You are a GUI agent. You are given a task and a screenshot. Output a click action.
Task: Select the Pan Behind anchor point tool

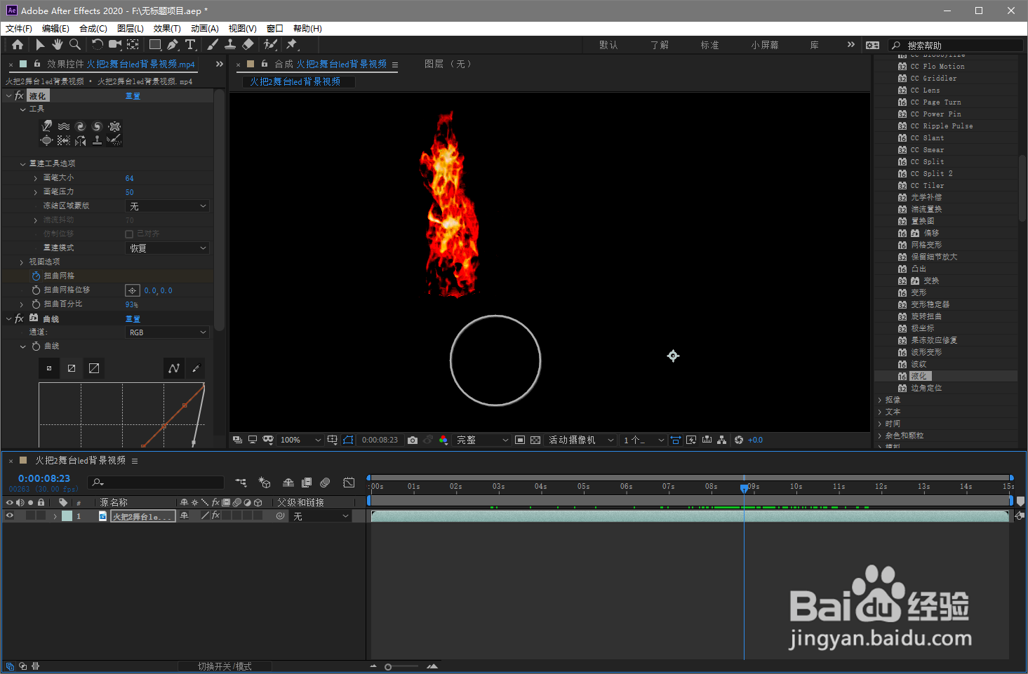(133, 44)
